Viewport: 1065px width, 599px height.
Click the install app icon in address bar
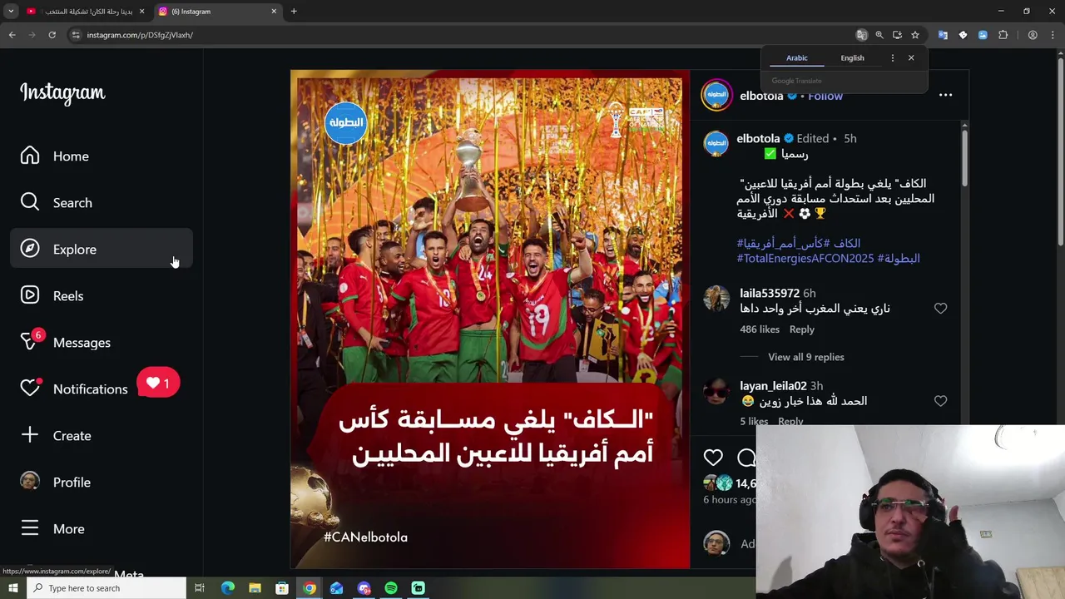(897, 35)
